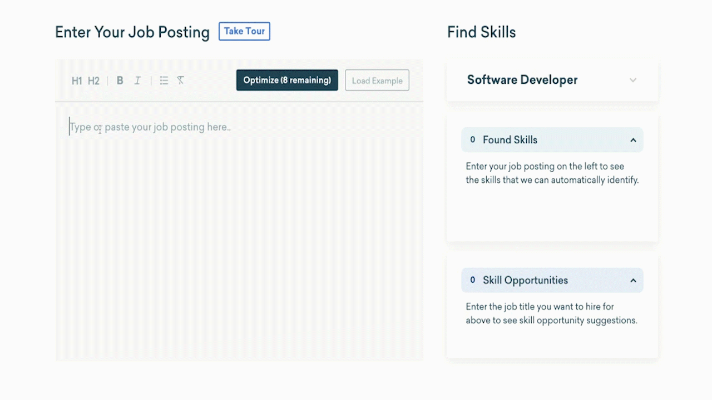The width and height of the screenshot is (712, 400).
Task: Click the Skill Opportunities count badge
Action: [473, 281]
